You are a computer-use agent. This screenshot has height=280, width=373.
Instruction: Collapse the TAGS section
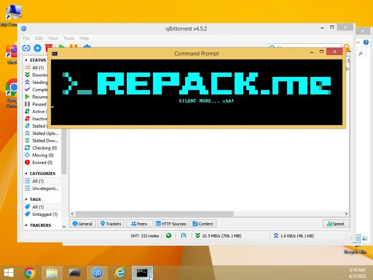26,199
